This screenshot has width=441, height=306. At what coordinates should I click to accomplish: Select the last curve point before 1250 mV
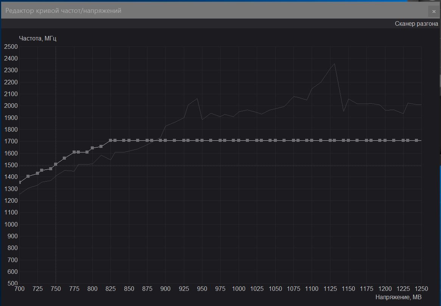tap(416, 140)
